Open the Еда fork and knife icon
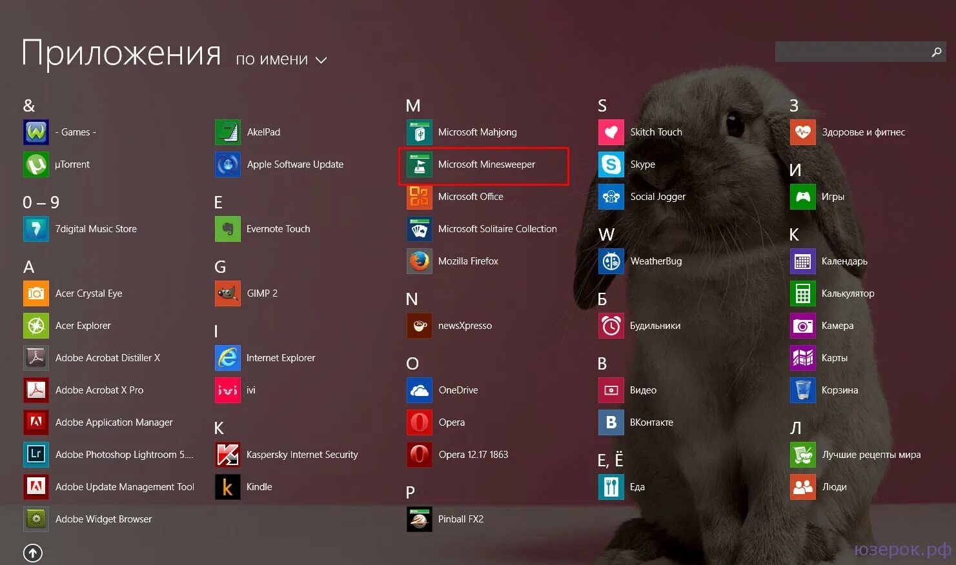Viewport: 956px width, 565px height. [x=611, y=487]
